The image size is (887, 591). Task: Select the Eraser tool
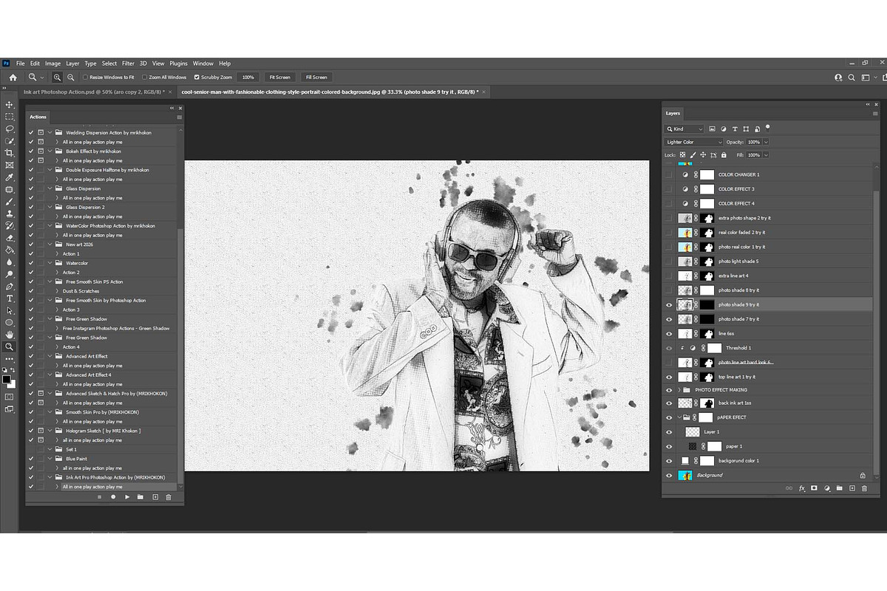[10, 238]
